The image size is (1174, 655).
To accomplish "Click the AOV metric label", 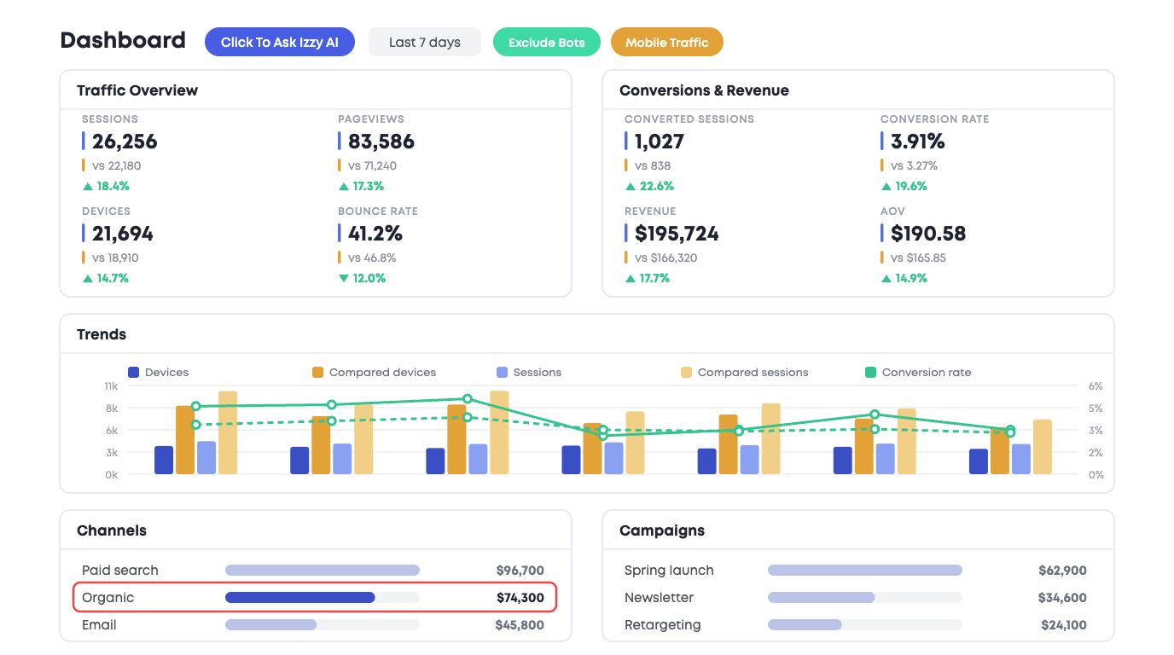I will [892, 212].
